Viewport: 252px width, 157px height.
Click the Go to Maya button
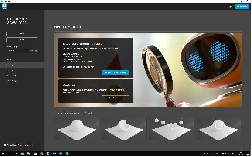(242, 7)
